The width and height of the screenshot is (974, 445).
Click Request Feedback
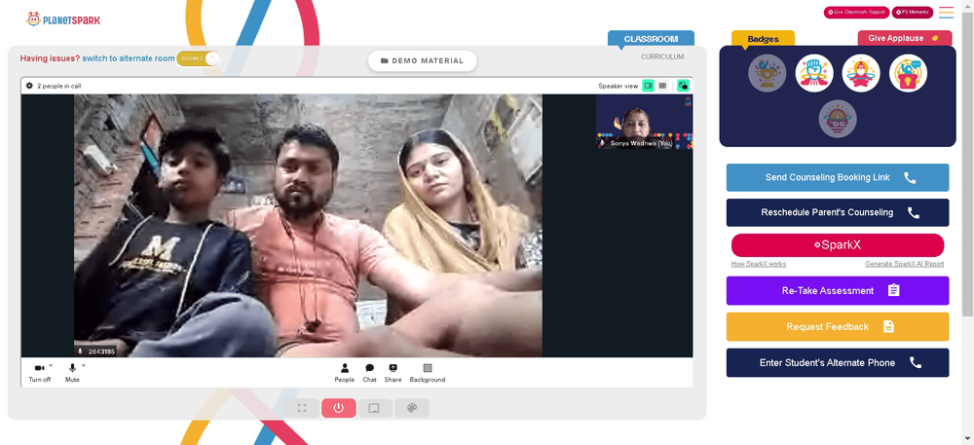click(x=838, y=326)
